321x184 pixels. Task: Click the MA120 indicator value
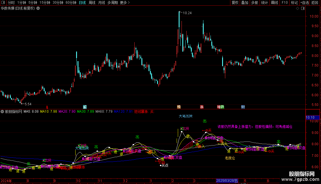[123, 112]
